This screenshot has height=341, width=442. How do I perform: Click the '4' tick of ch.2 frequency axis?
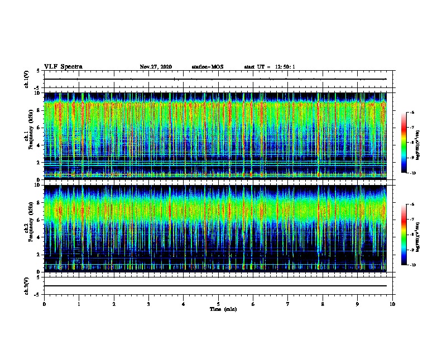coord(39,237)
